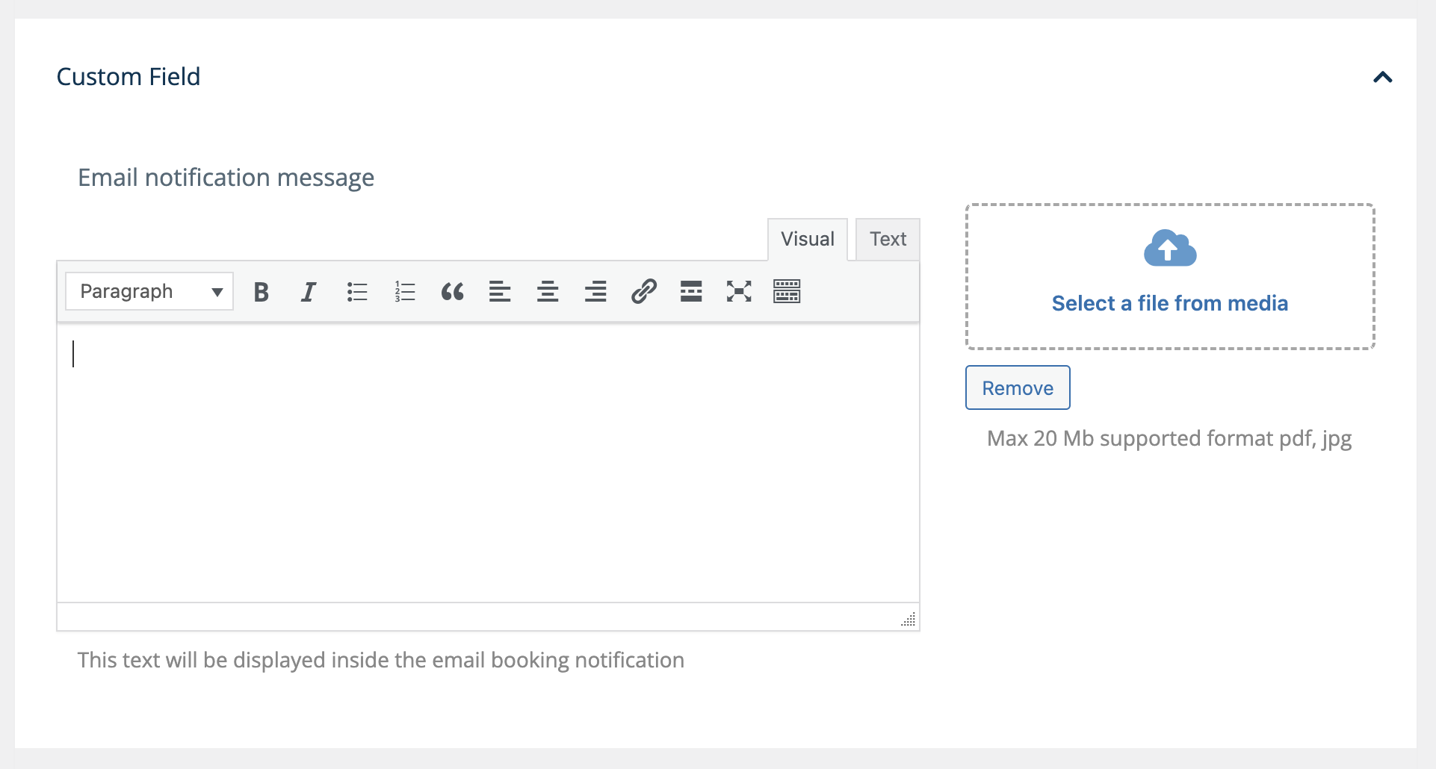The height and width of the screenshot is (769, 1436).
Task: Align text to the right
Action: point(595,292)
